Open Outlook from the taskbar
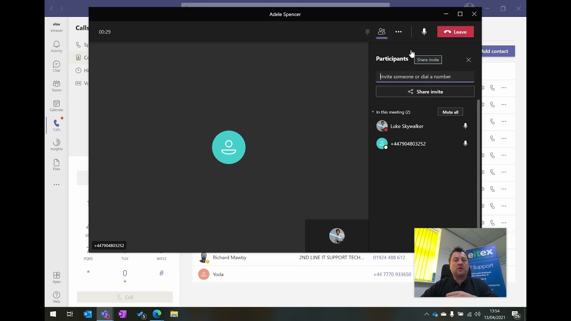This screenshot has height=321, width=571. 87,314
